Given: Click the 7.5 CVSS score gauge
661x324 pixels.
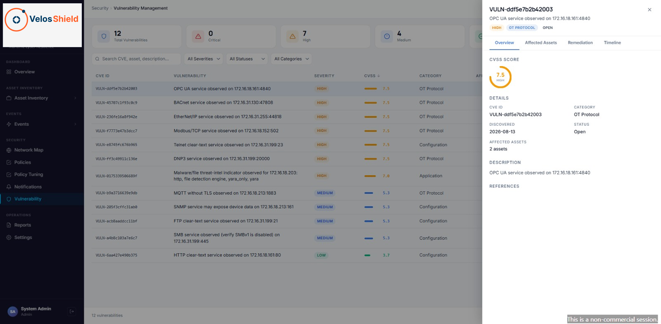Looking at the screenshot, I should [x=500, y=77].
